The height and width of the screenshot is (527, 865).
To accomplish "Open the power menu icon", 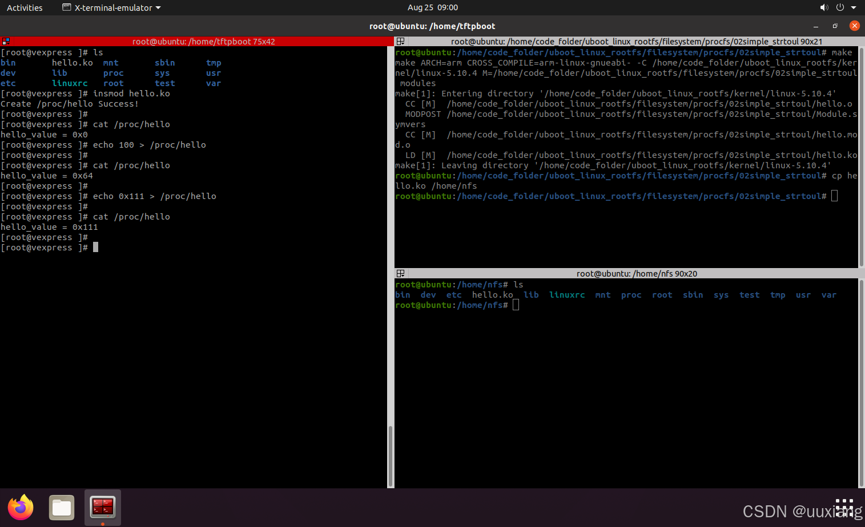I will [840, 7].
